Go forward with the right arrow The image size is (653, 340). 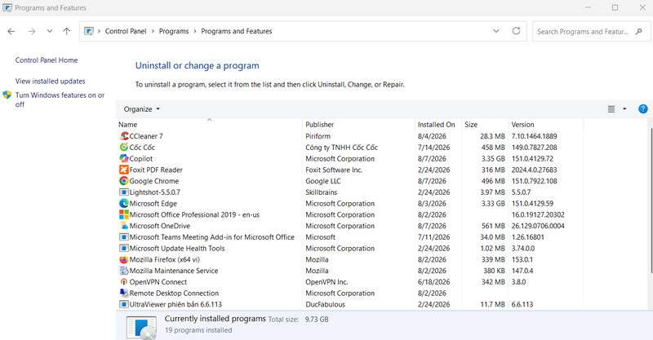click(x=32, y=31)
